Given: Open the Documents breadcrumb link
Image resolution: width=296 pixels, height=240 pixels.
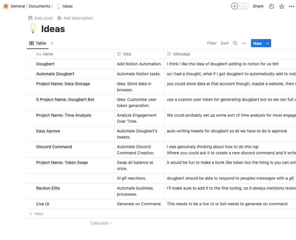Looking at the screenshot, I should (39, 6).
